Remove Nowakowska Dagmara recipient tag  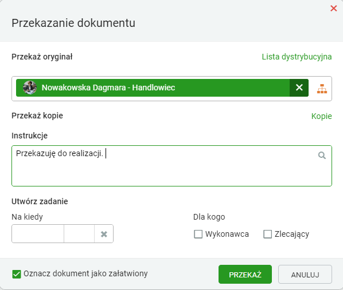tap(299, 88)
